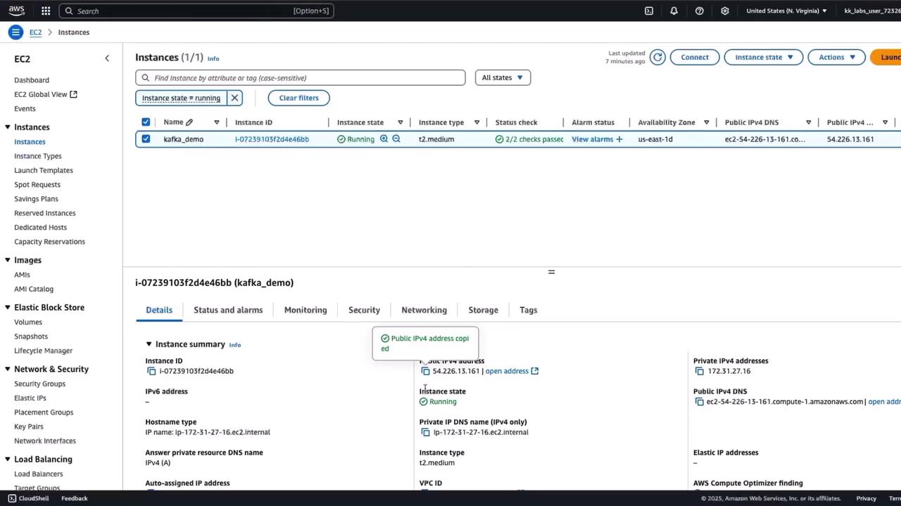Viewport: 901px width, 506px height.
Task: Click the CloudShell icon in the footer
Action: coord(12,498)
